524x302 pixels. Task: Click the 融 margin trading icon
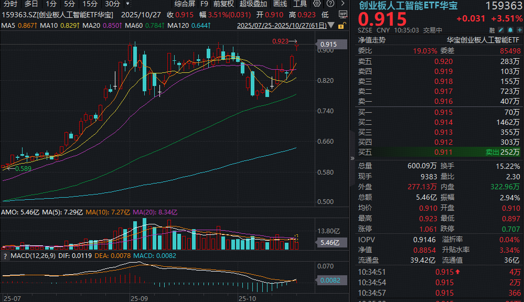pos(493,30)
